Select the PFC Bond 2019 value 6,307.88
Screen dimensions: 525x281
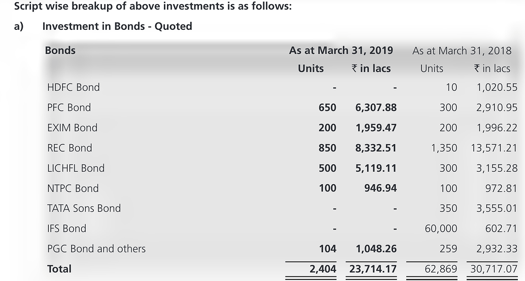tap(376, 107)
